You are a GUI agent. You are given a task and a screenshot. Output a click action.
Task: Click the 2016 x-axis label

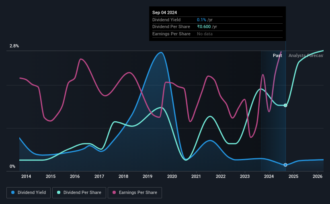75,176
